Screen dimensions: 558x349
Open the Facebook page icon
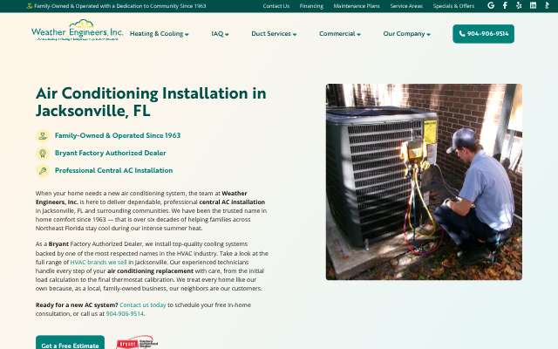tap(505, 5)
